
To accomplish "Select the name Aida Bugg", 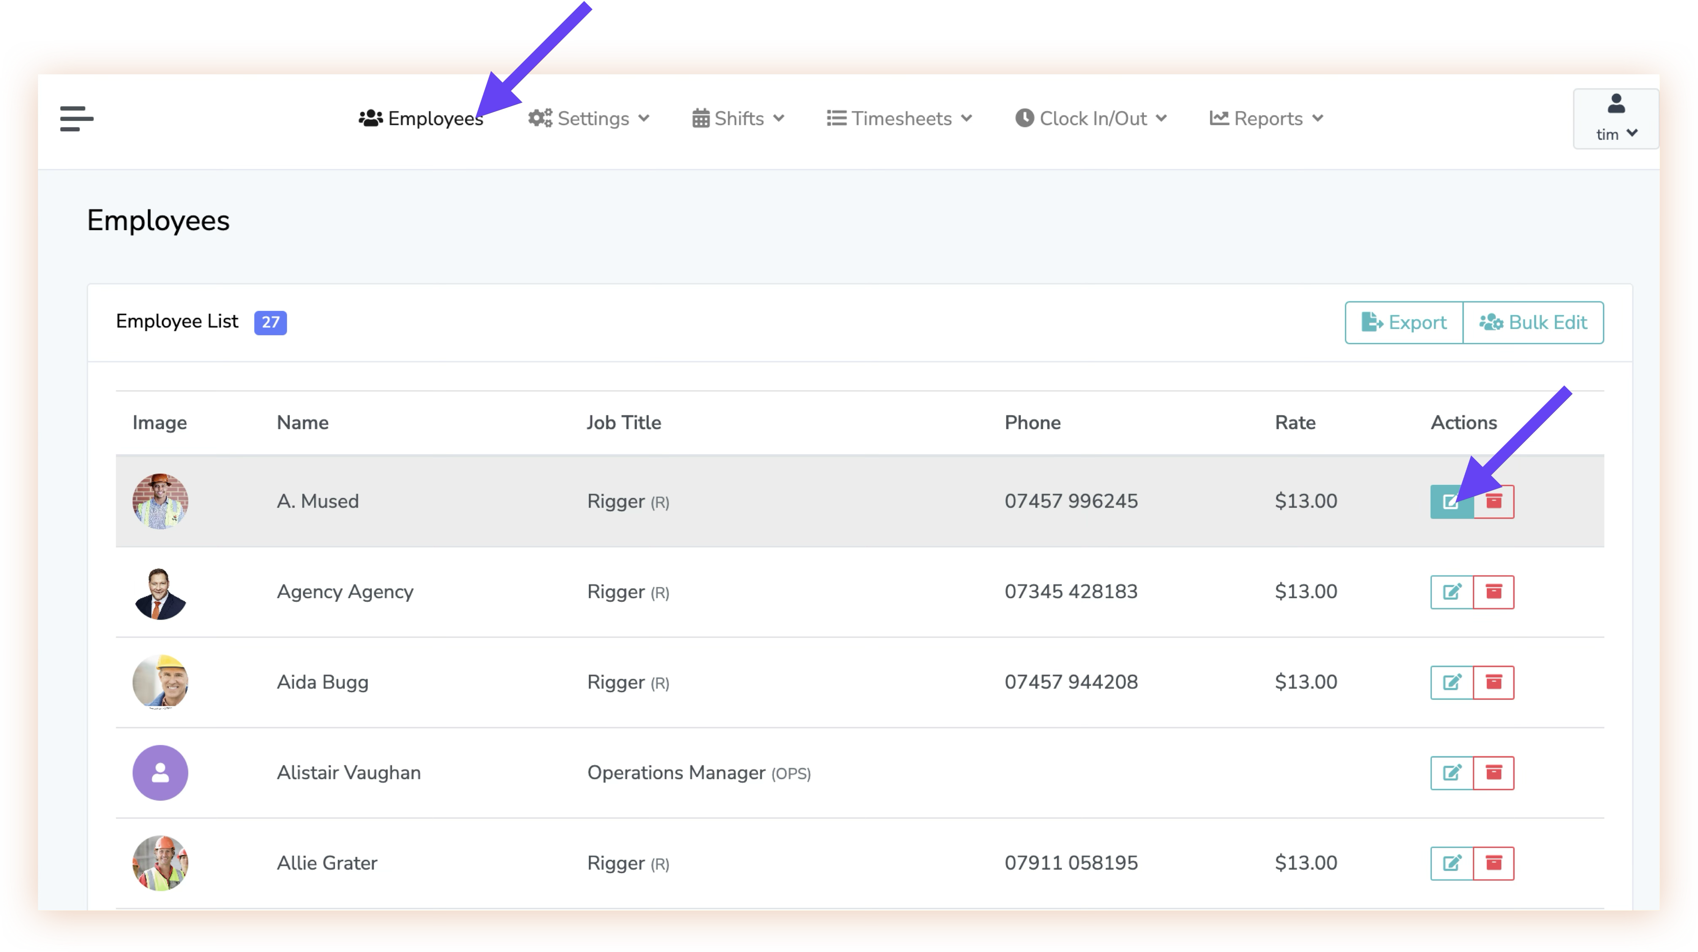I will click(322, 683).
